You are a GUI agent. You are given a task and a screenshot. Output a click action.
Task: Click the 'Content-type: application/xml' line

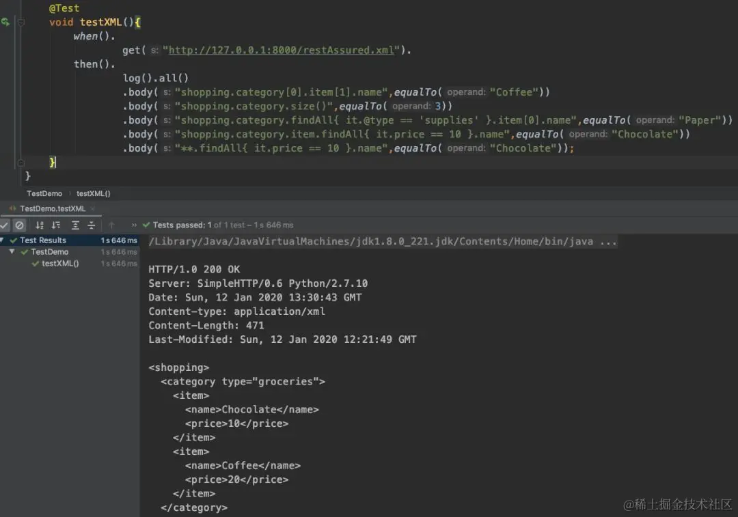tap(236, 311)
